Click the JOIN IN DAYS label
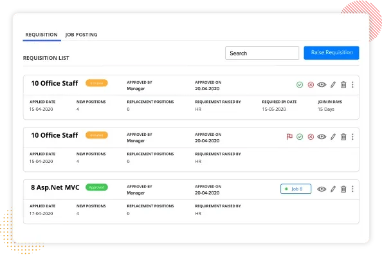382x255 pixels. 330,102
